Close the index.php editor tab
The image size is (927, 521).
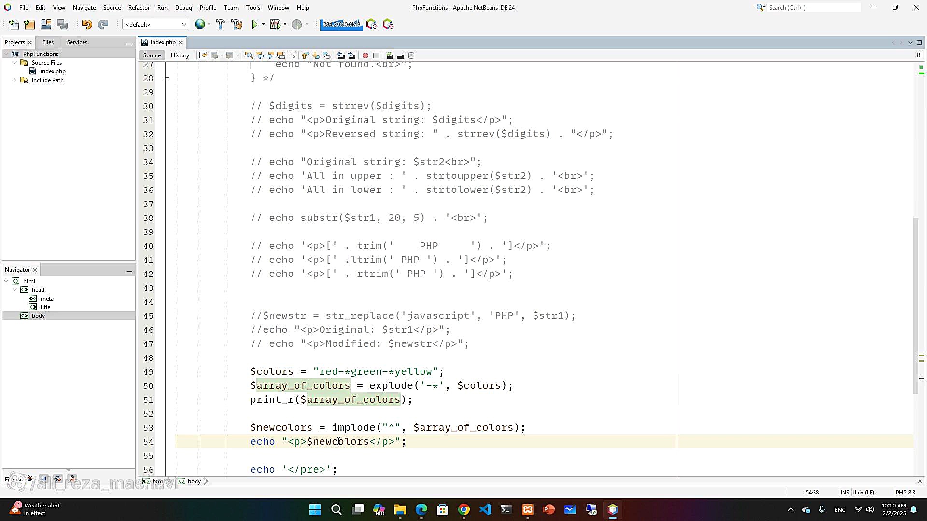[x=181, y=42]
